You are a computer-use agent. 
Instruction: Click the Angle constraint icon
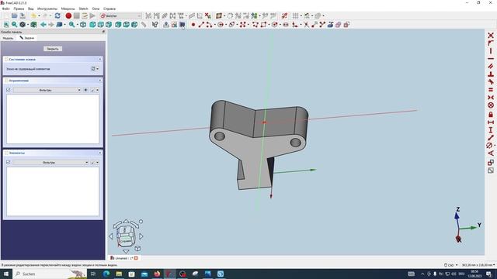pyautogui.click(x=491, y=153)
